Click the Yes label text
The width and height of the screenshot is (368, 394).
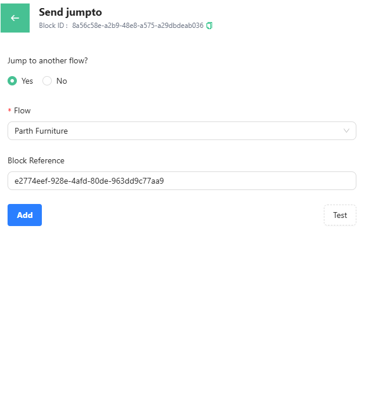[x=27, y=81]
